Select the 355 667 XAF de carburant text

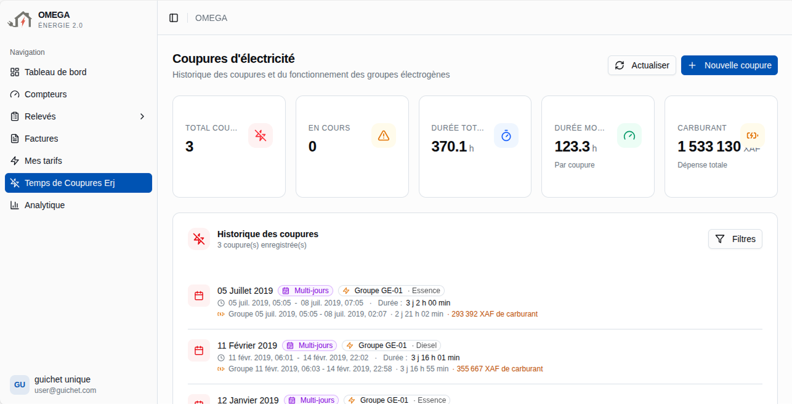(x=500, y=369)
